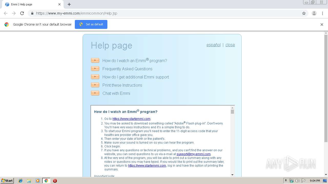Screen dimensions: 328x184
Task: Dismiss the default browser notification bar
Action: (x=322, y=25)
